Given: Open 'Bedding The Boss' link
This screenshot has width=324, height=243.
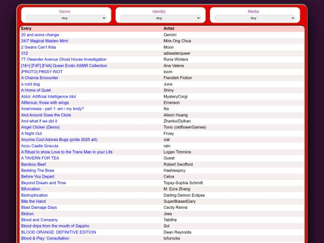Looking at the screenshot, I should (37, 170).
